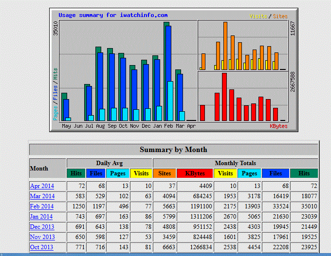This screenshot has height=256, width=331.
Task: Select the 1266834 KBytes cell for Oct 2013
Action: tap(195, 247)
